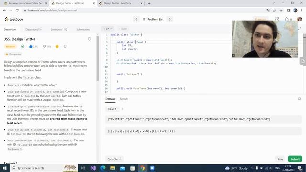Bookmark this page star icon
306x172 pixels.
coord(281,11)
